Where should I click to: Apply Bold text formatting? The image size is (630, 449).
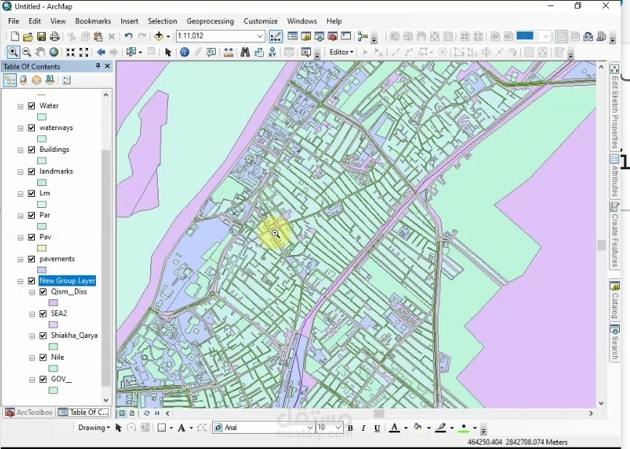coord(350,428)
